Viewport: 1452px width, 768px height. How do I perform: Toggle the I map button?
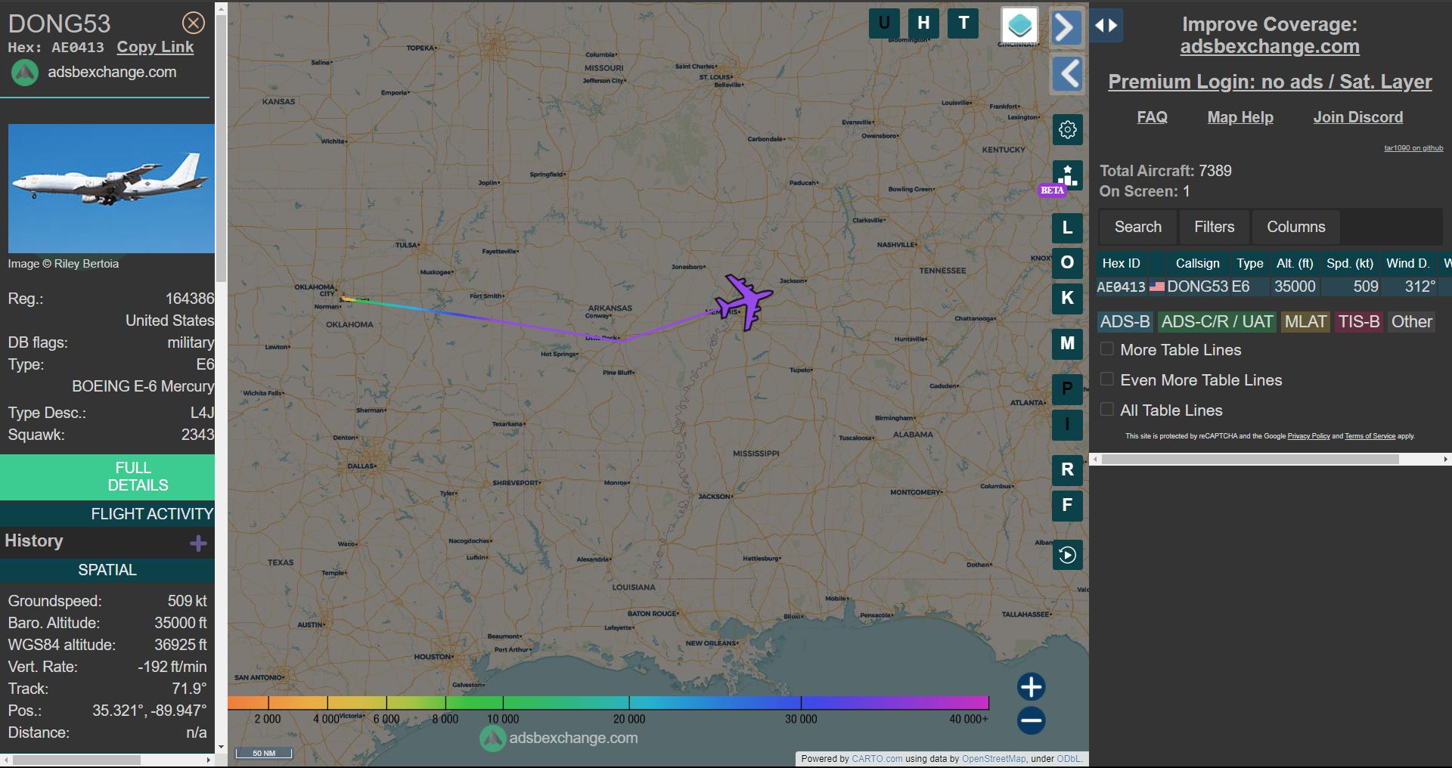[x=1067, y=424]
